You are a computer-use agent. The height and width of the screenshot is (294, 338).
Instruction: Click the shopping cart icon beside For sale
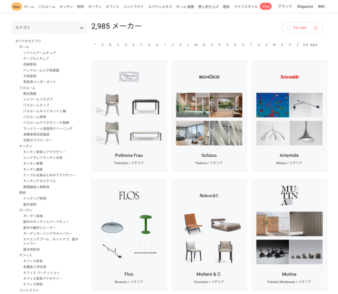point(316,28)
